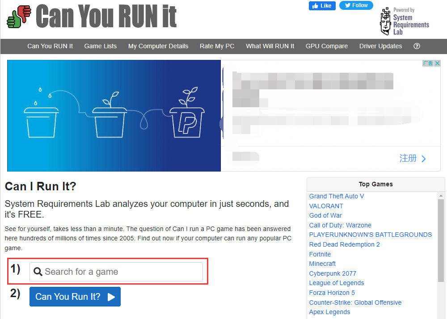Open Counter-Strike: Global Offensive link
The image size is (447, 319).
355,302
